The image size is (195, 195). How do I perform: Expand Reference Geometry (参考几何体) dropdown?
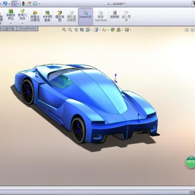pyautogui.click(x=22, y=23)
